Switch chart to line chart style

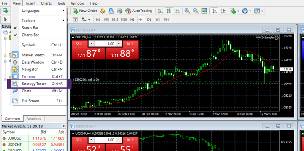[177, 11]
